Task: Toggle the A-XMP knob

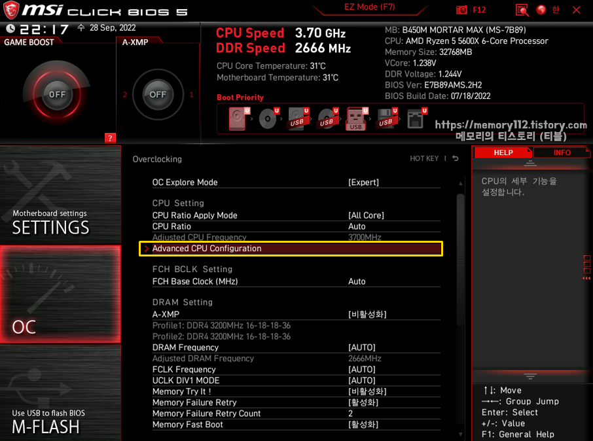Action: click(158, 94)
